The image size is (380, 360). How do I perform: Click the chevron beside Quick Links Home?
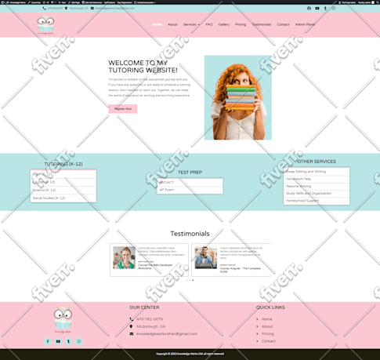point(257,319)
